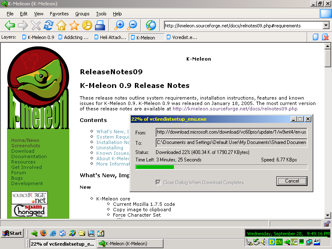The image size is (332, 249).
Task: Open the Start menu
Action: [12, 233]
